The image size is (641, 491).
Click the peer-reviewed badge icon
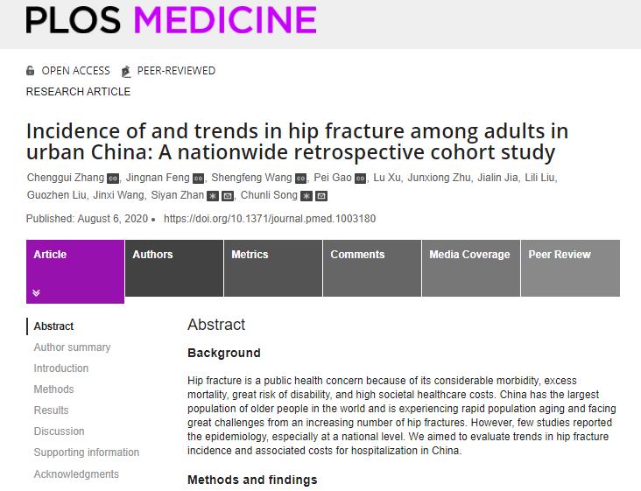(126, 71)
